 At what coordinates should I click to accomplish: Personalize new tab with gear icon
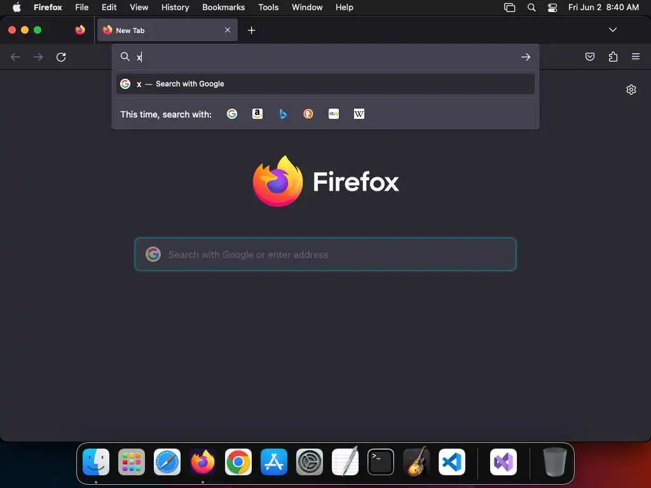click(631, 90)
